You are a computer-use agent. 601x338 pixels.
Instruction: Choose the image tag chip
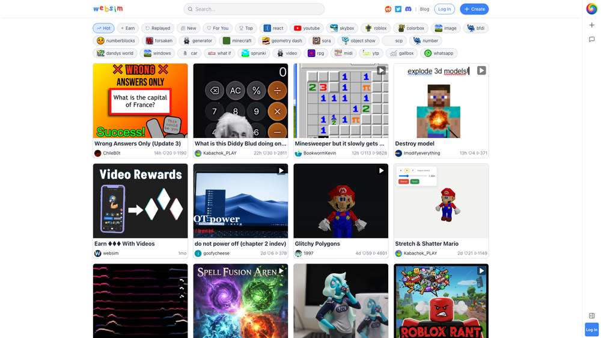(445, 28)
